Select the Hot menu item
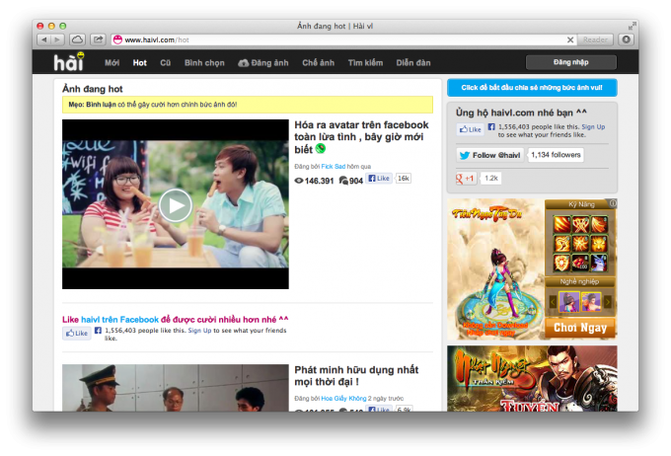 [x=139, y=63]
